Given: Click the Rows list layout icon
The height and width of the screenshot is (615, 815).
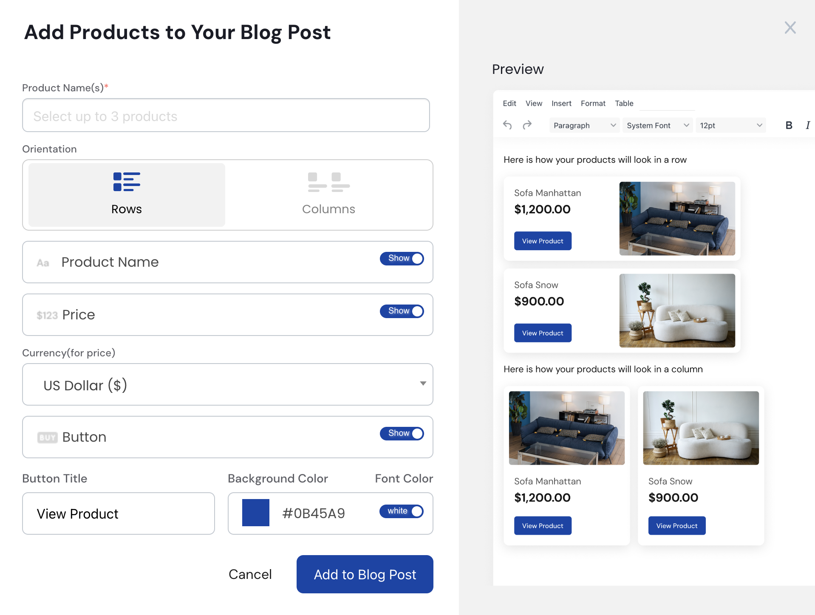Looking at the screenshot, I should click(x=127, y=182).
